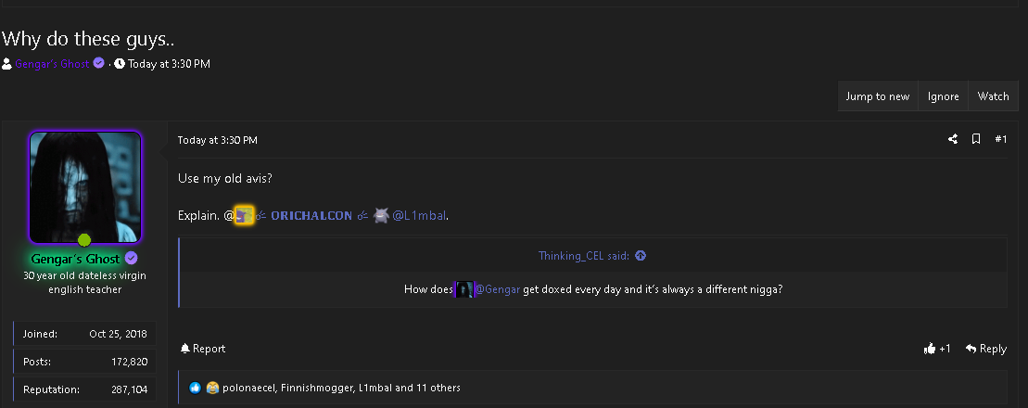Click the Jump to new button
The image size is (1028, 408).
point(878,96)
